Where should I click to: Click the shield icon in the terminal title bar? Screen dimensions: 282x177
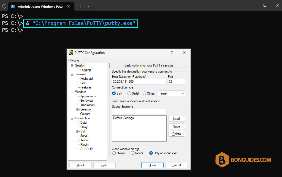pos(4,7)
